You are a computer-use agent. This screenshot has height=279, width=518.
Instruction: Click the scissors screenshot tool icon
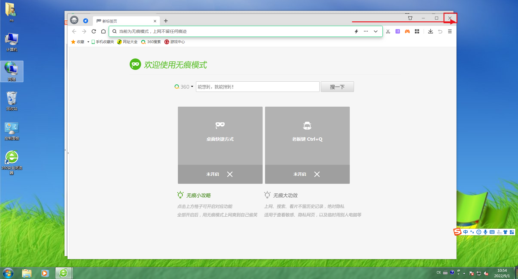point(388,31)
